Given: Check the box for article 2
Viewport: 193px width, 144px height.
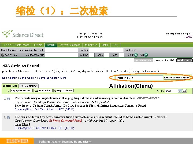Looking at the screenshot, I should (x=8, y=118).
